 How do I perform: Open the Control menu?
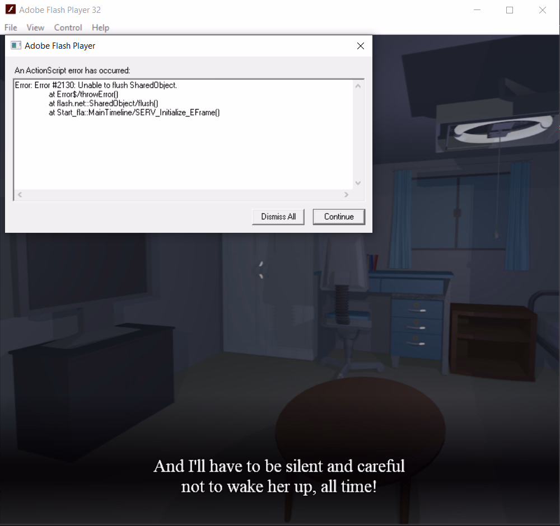(x=68, y=27)
